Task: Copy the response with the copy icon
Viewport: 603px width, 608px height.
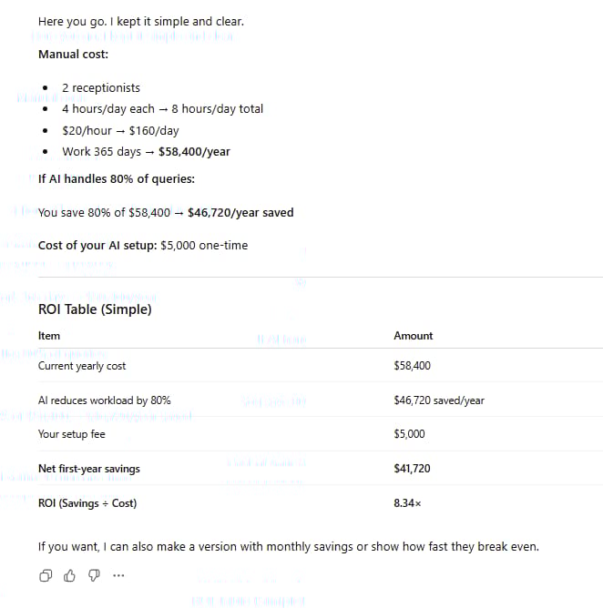Action: tap(46, 576)
